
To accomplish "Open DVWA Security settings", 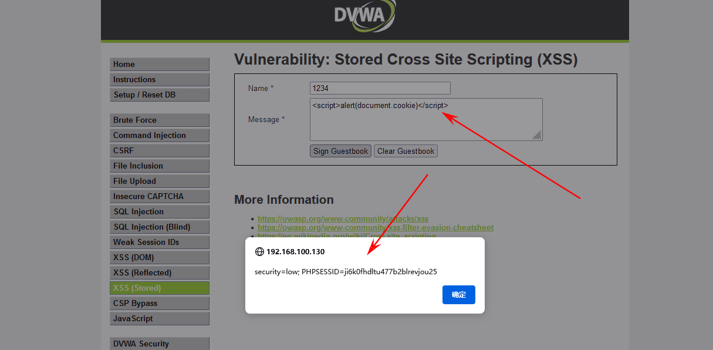I will [x=160, y=344].
